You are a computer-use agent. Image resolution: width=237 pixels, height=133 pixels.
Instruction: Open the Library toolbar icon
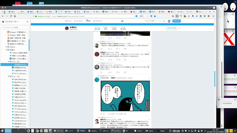coord(173,16)
